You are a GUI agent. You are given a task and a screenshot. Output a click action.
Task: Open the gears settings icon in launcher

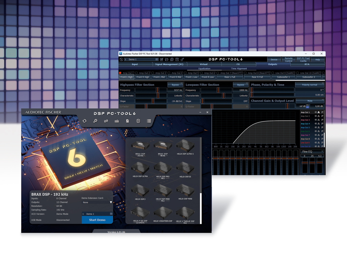pyautogui.click(x=95, y=121)
